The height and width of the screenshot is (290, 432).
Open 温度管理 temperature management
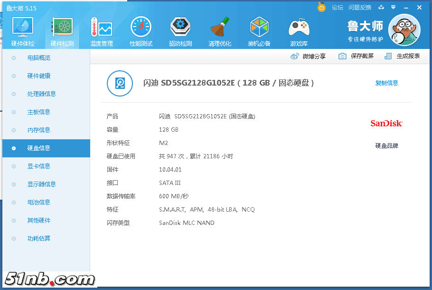102,31
